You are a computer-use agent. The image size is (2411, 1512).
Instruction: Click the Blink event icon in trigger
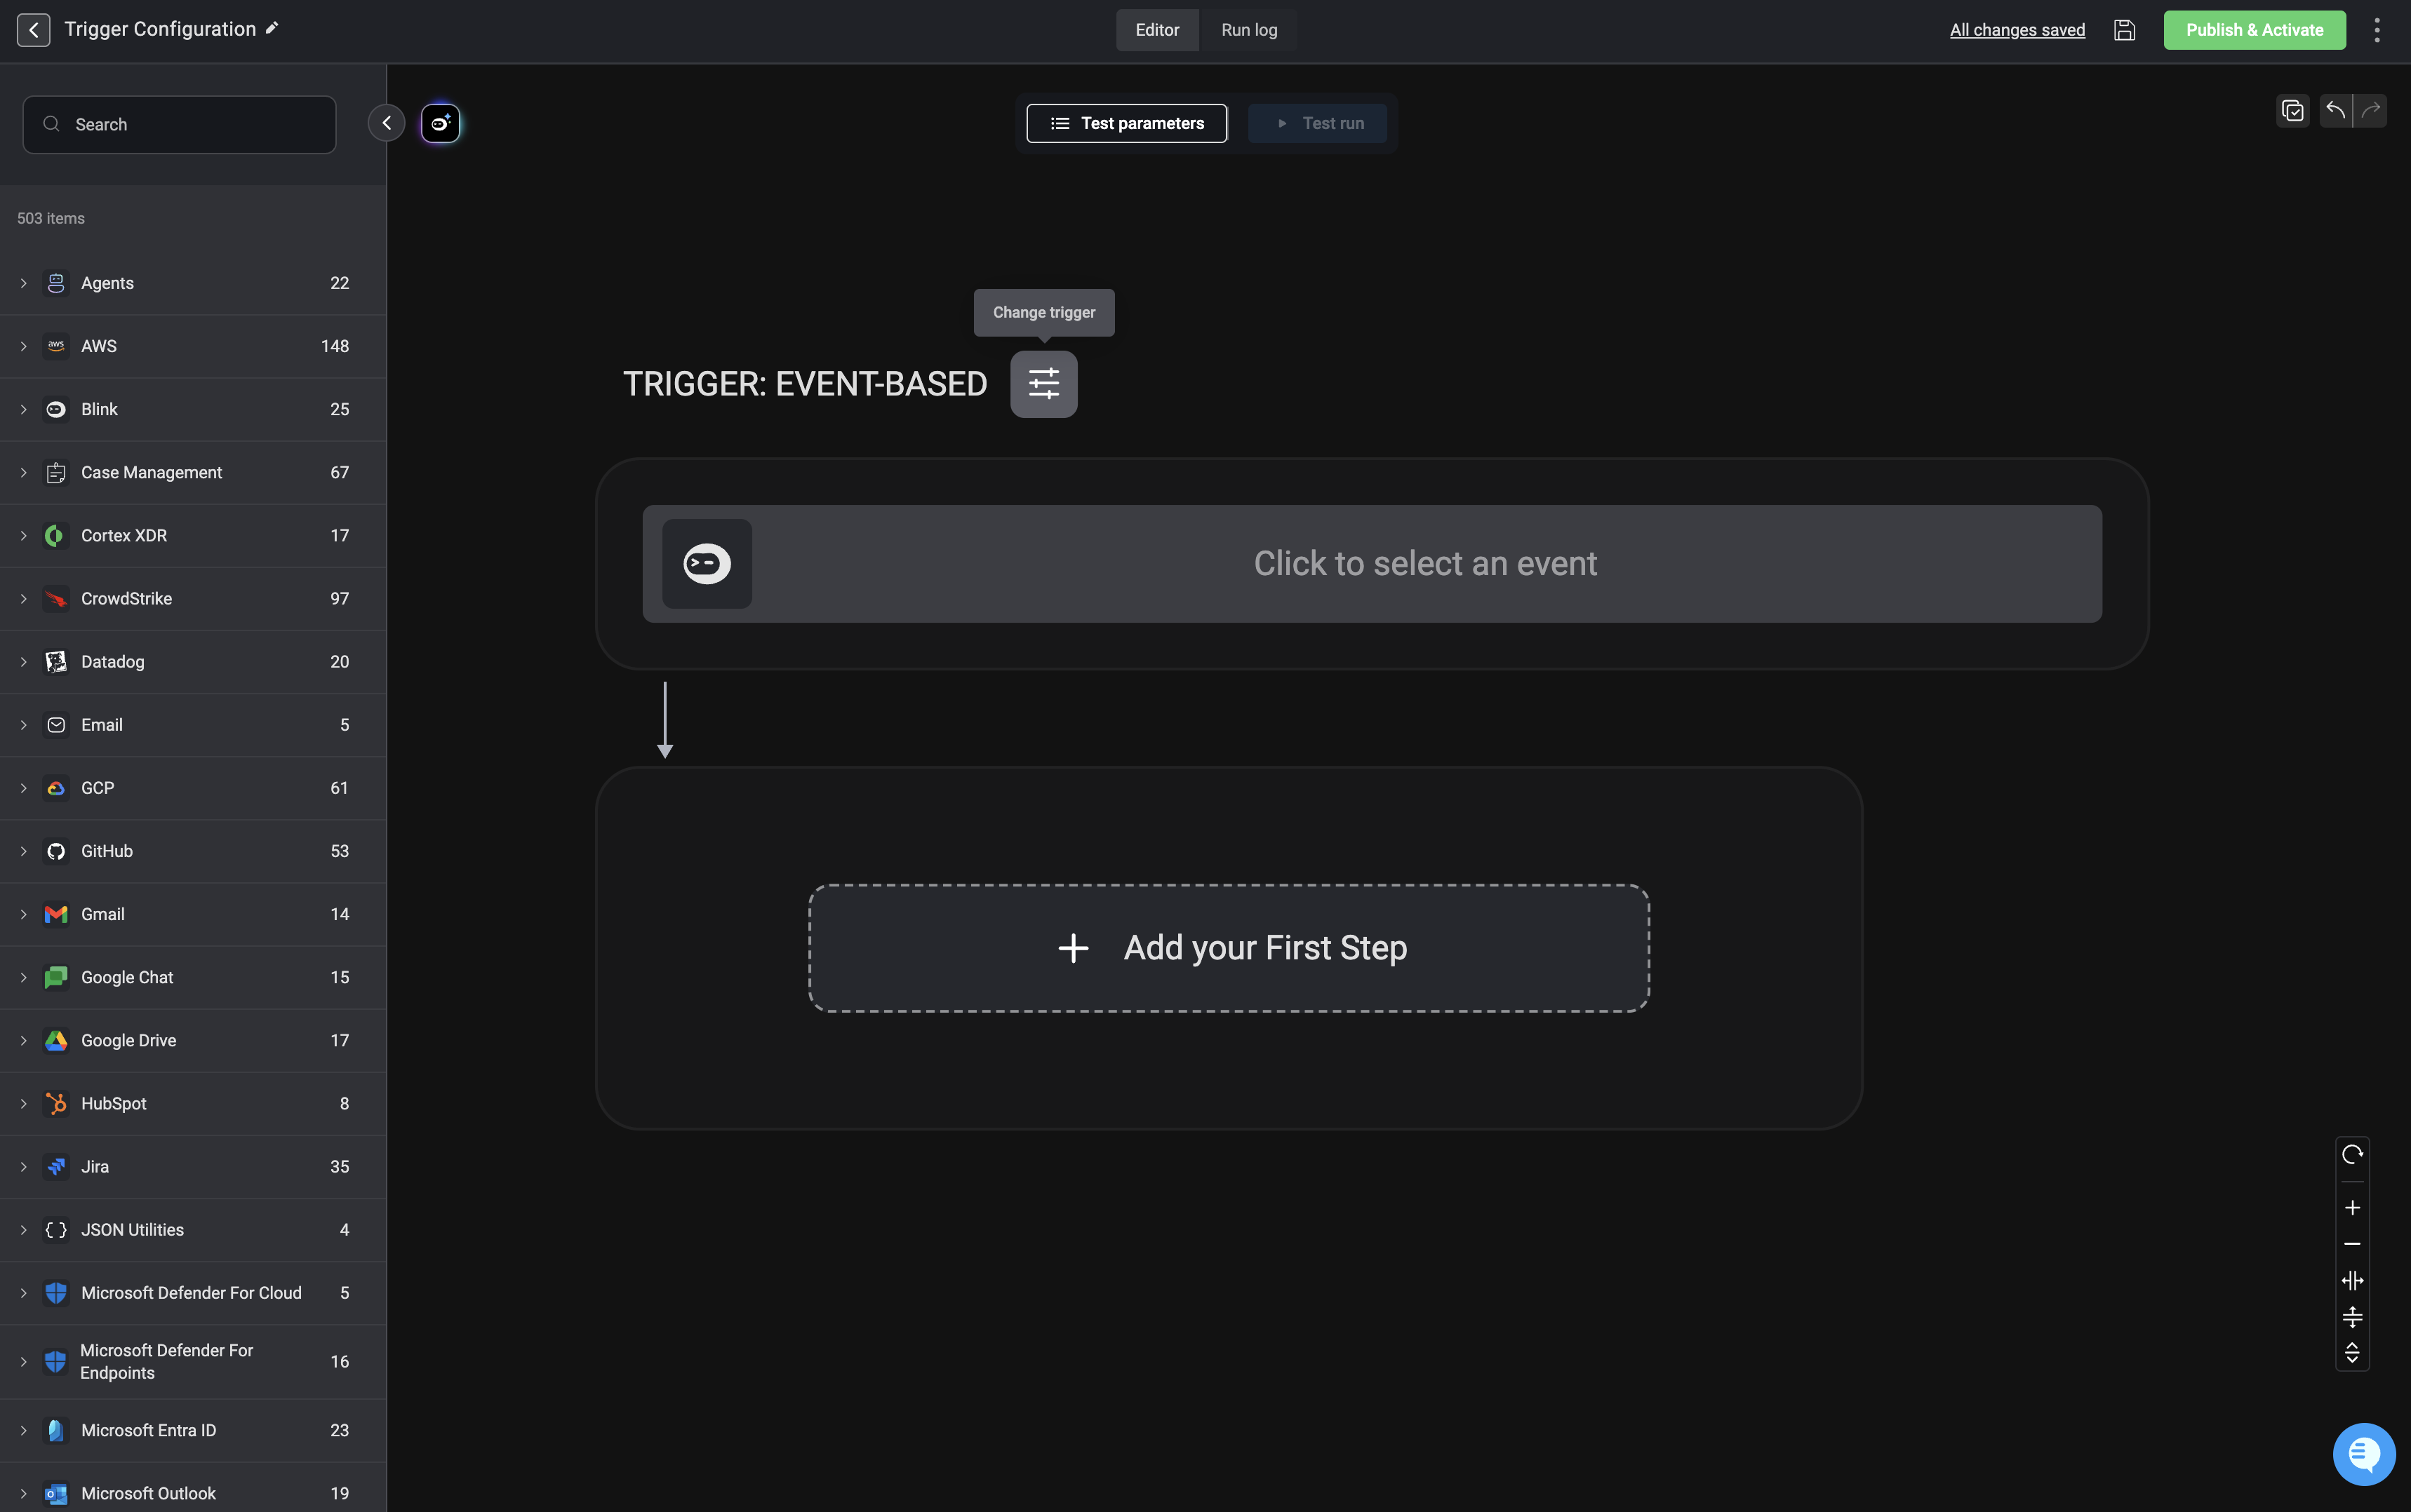pyautogui.click(x=707, y=564)
